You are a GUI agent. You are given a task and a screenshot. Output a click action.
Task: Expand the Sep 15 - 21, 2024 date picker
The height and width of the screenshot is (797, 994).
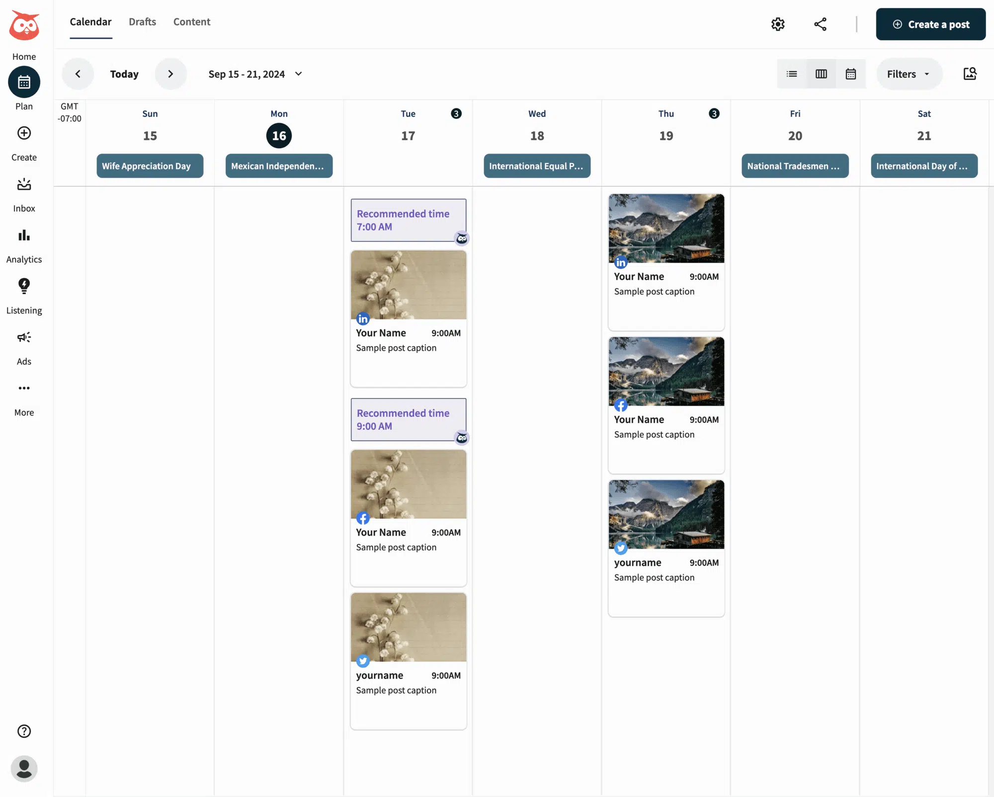255,74
